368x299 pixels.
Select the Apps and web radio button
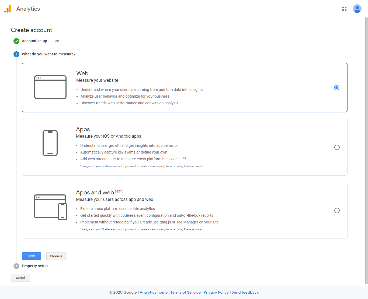click(x=337, y=211)
